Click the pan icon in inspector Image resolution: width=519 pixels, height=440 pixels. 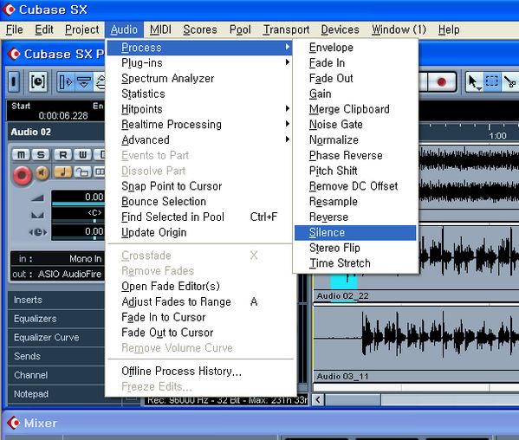tap(37, 216)
